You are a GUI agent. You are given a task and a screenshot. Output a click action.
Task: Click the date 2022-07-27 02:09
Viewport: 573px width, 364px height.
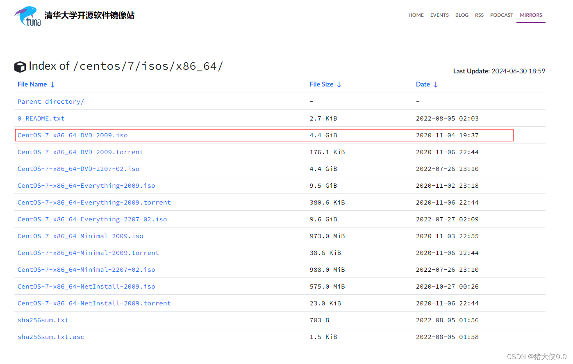(x=447, y=219)
